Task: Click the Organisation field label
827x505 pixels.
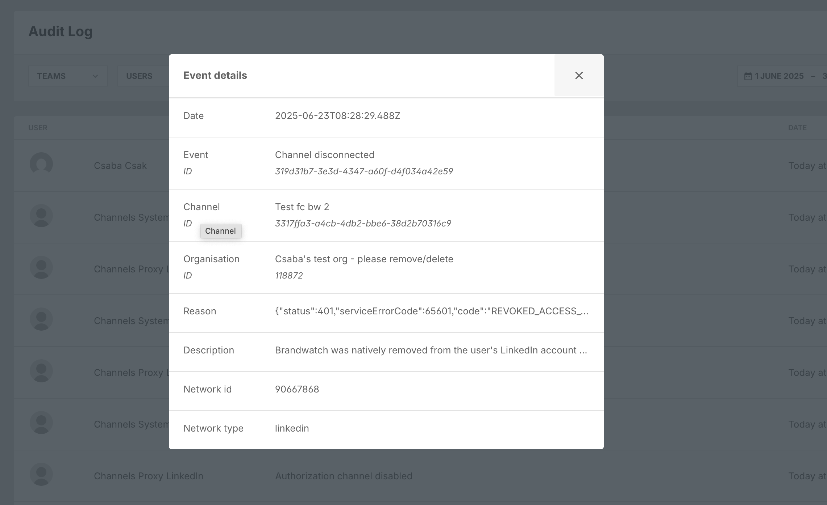Action: tap(211, 259)
